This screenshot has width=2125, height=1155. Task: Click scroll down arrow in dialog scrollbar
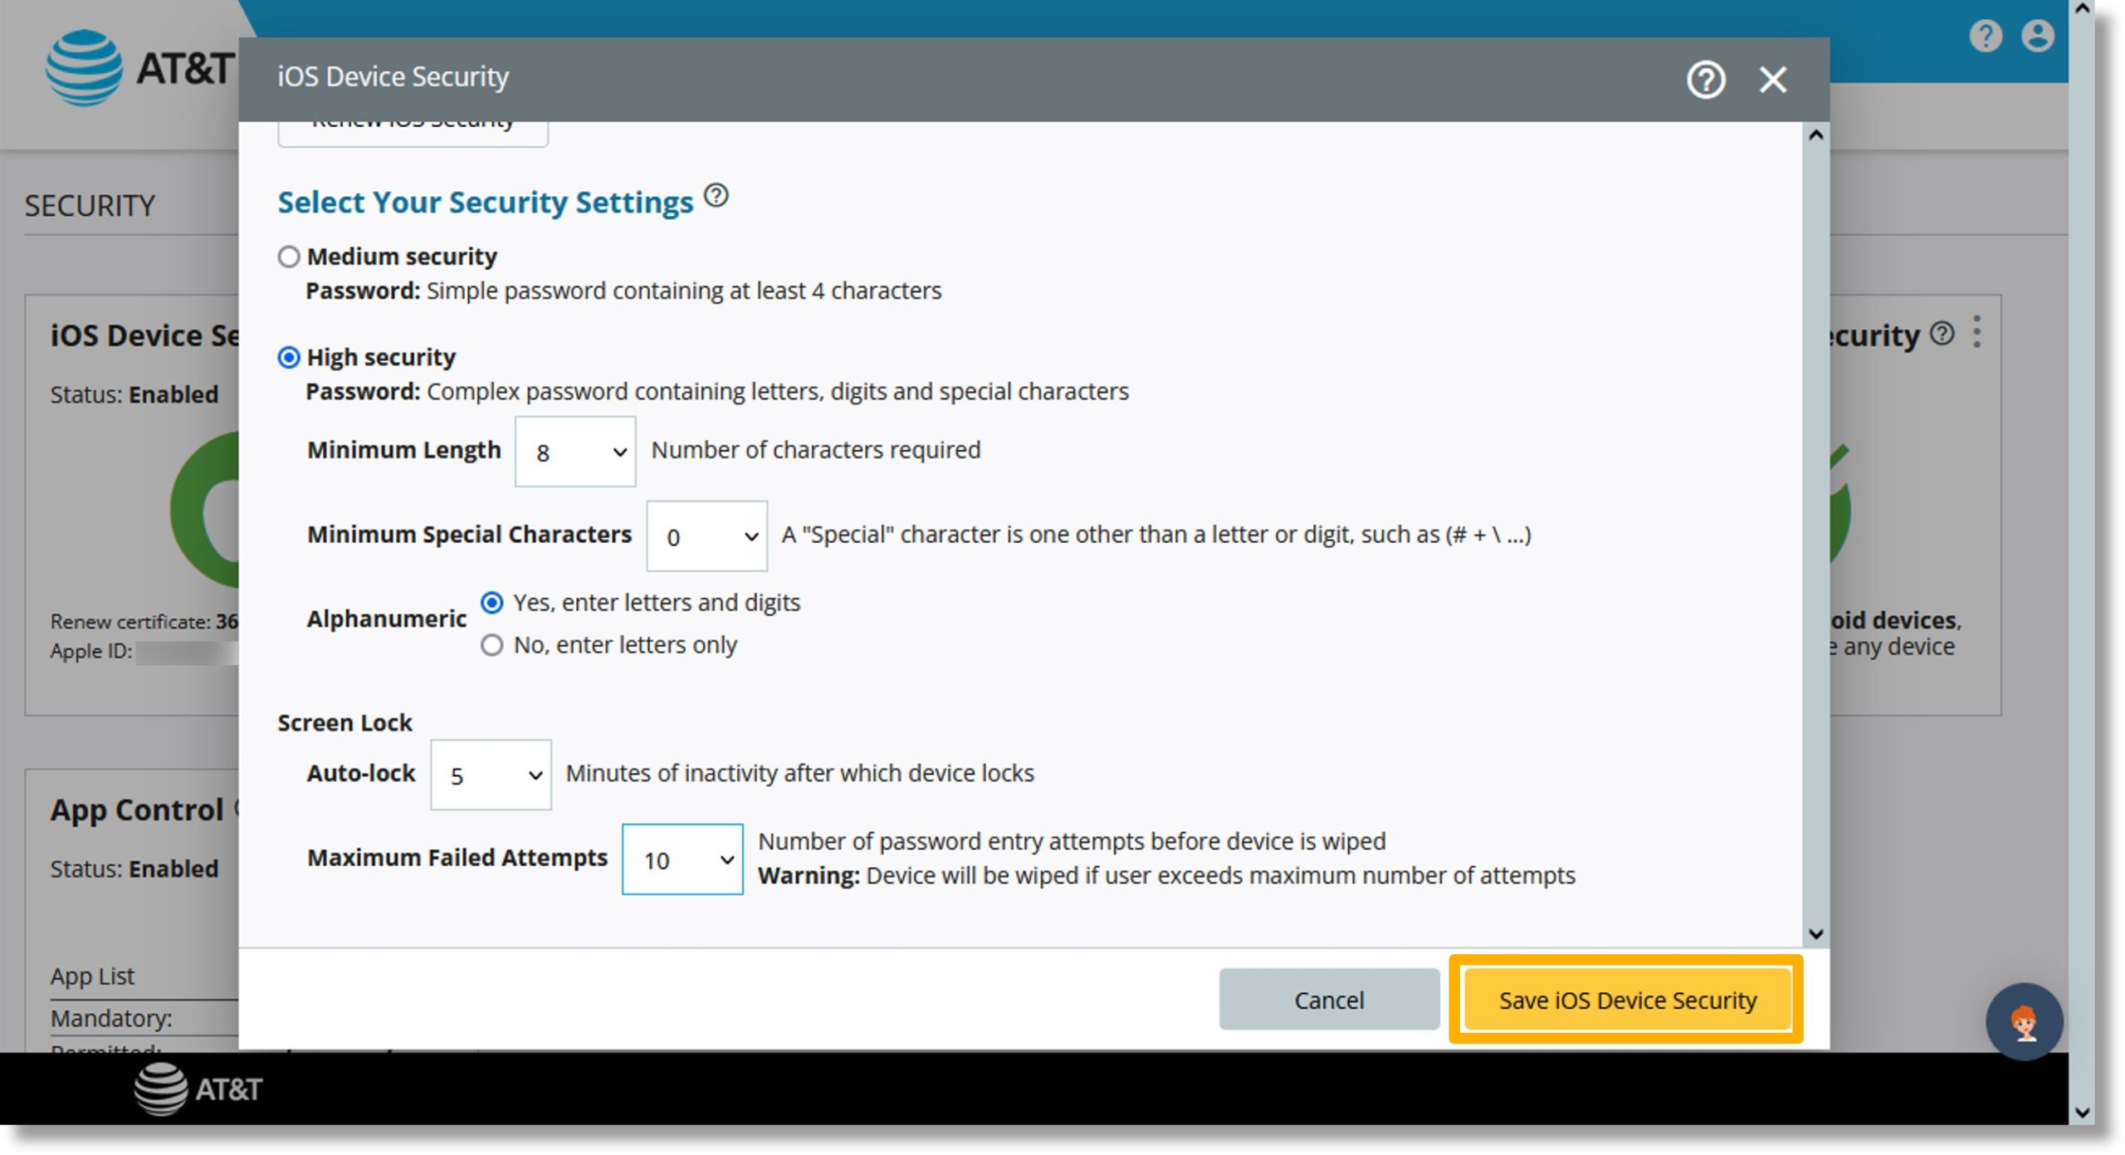click(x=1816, y=934)
